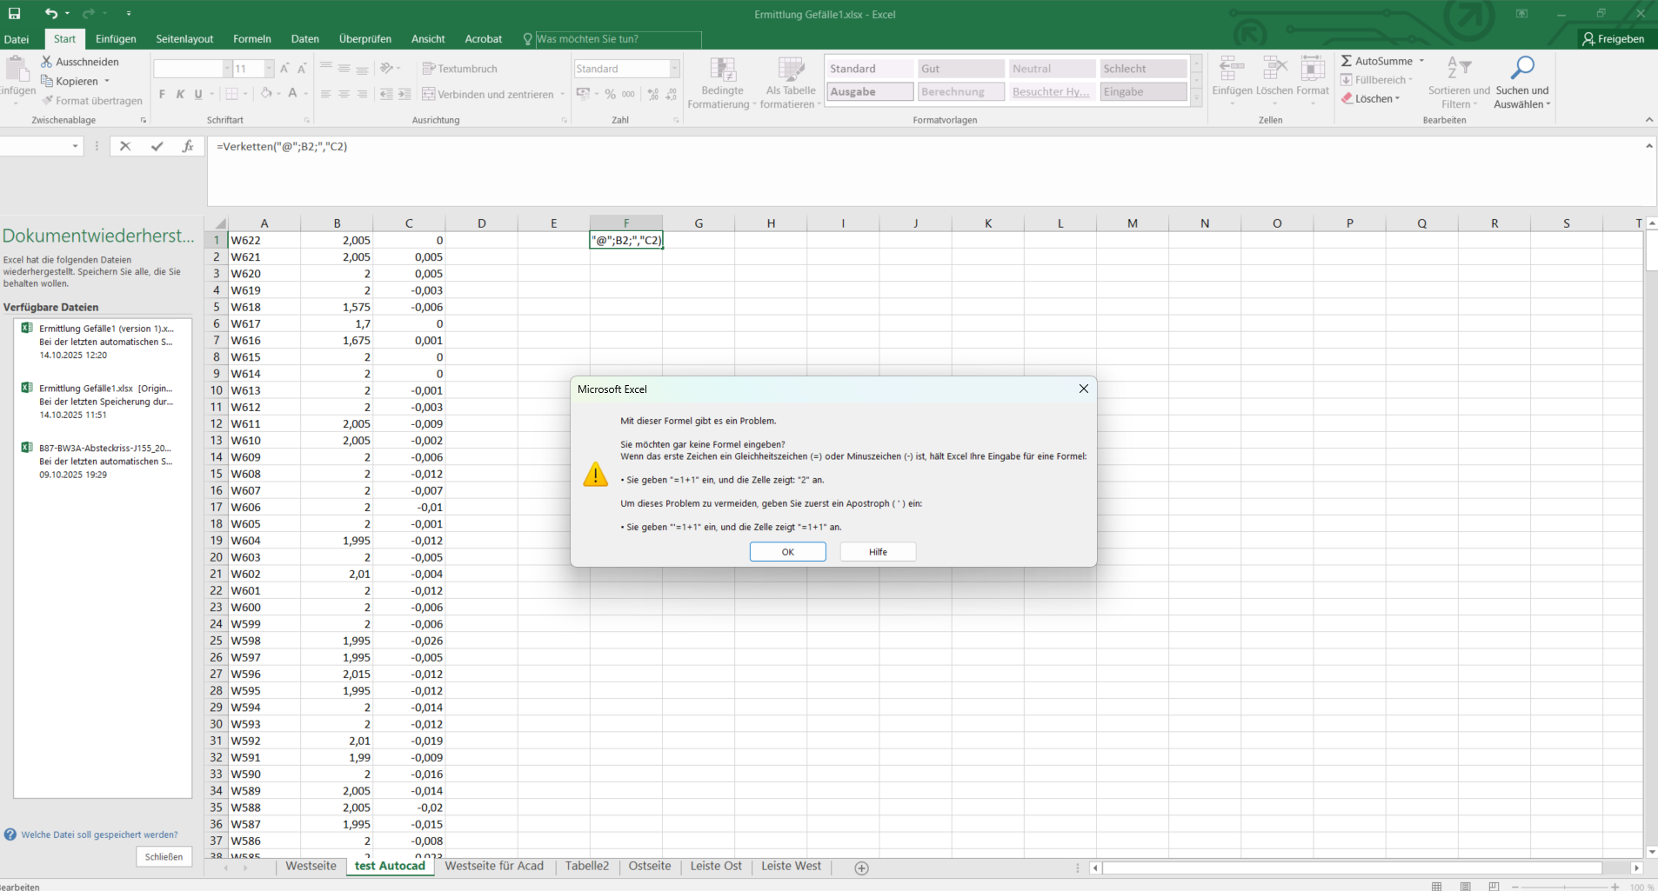Open the Insert Function fx icon
This screenshot has height=891, width=1658.
click(x=187, y=146)
